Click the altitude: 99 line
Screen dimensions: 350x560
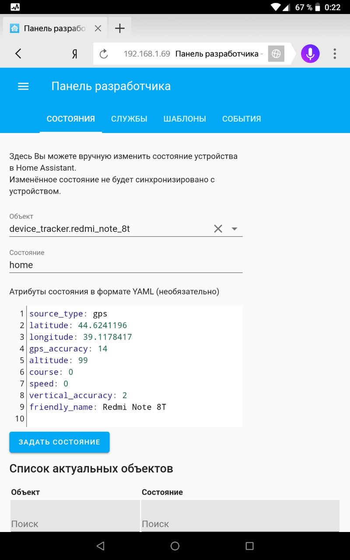click(x=59, y=360)
